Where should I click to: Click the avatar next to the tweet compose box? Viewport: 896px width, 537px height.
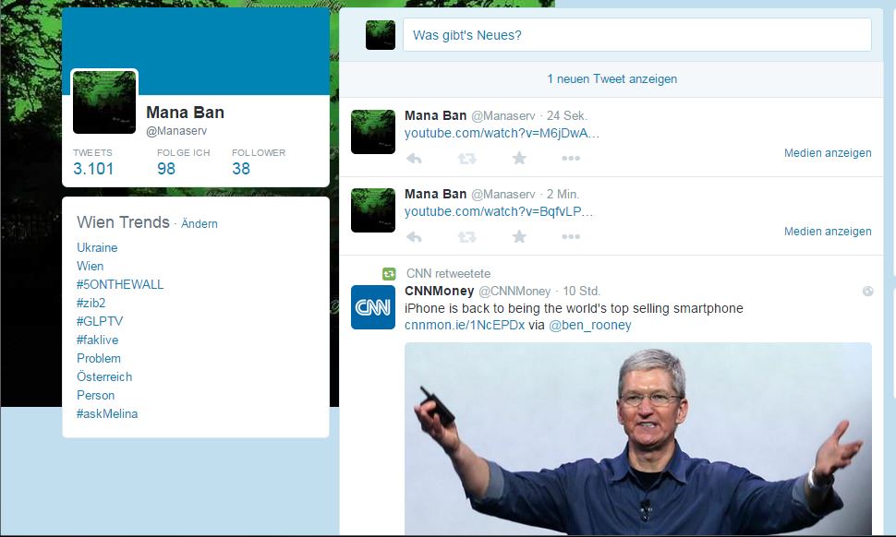[x=381, y=35]
